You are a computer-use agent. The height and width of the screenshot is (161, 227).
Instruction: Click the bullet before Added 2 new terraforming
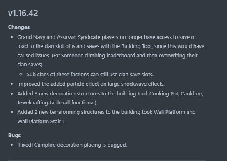click(12, 112)
